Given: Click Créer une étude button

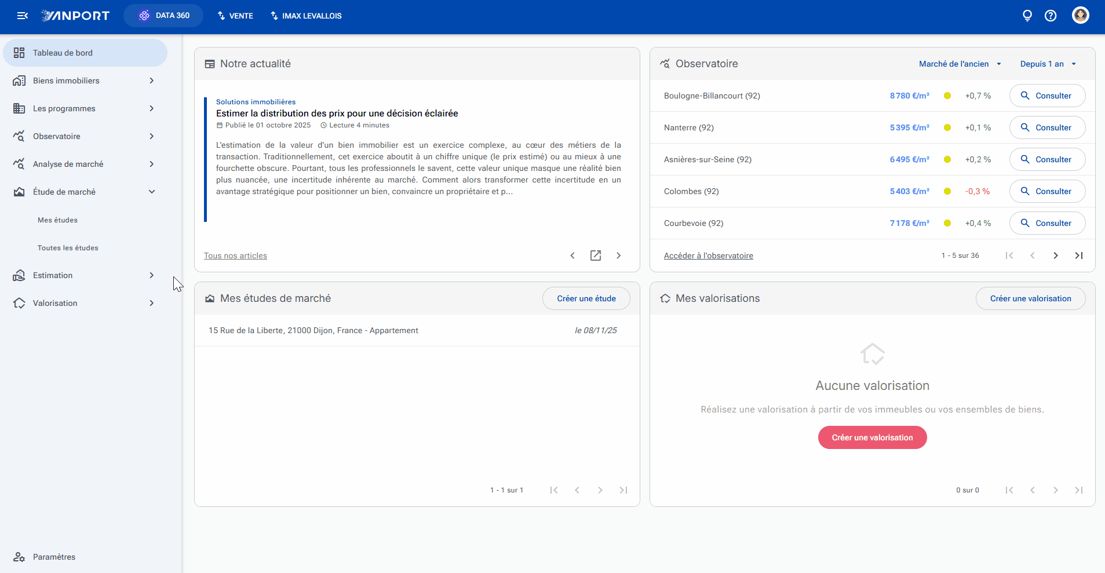Looking at the screenshot, I should tap(586, 298).
